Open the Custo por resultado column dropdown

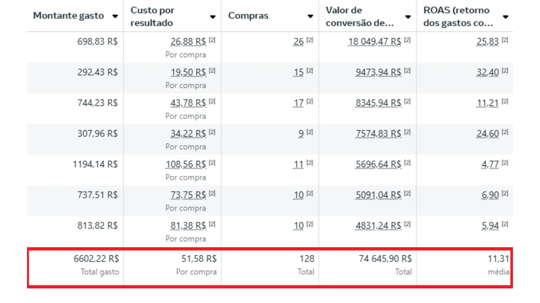click(x=213, y=17)
